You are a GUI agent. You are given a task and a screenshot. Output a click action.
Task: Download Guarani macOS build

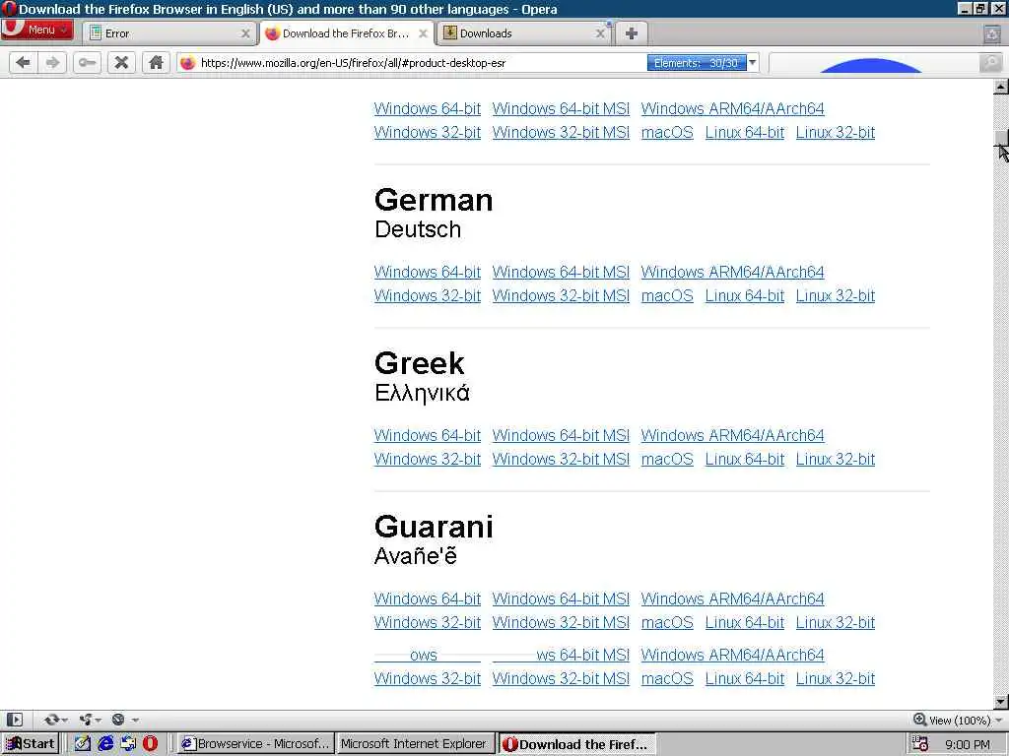point(667,622)
